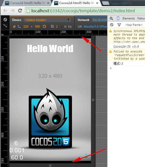The height and width of the screenshot is (167, 145).
Task: Click the 320 x 480 label in canvas
Action: (x=50, y=76)
